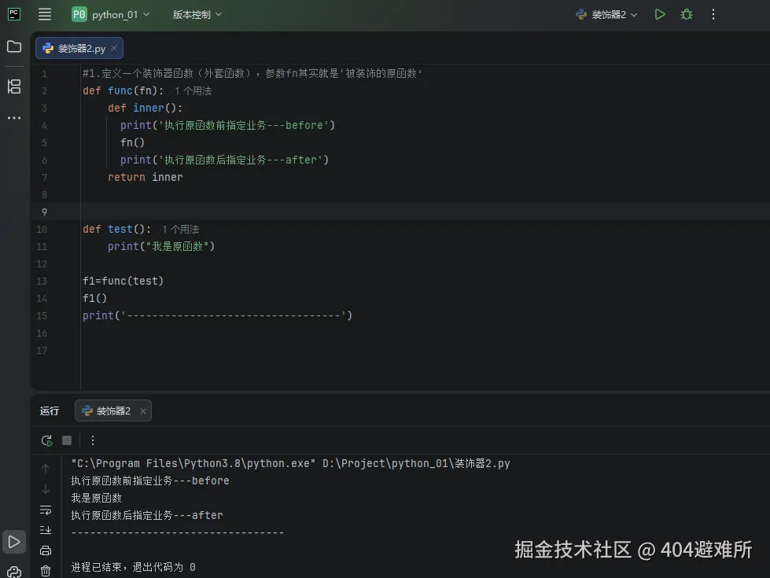Place cursor on 'f1=func(test)' line
The image size is (770, 578).
click(123, 281)
